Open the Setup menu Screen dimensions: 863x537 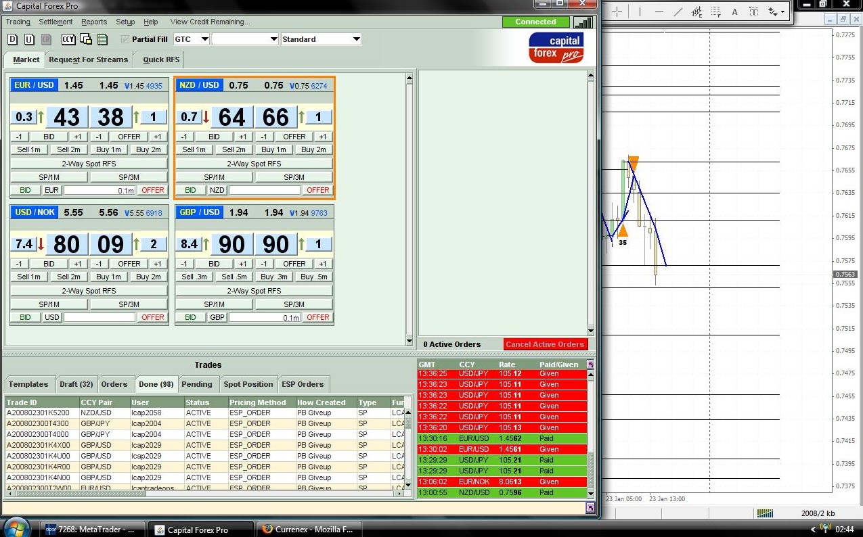125,22
